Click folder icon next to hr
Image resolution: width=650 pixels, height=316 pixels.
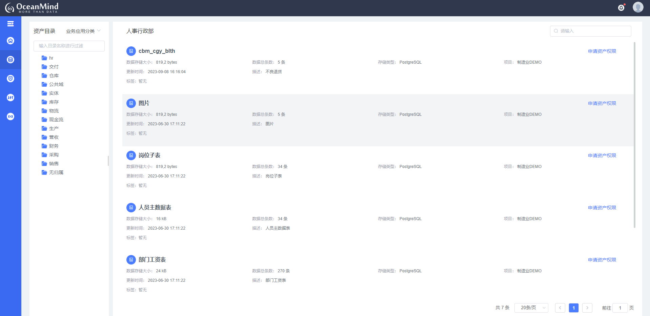coord(44,58)
